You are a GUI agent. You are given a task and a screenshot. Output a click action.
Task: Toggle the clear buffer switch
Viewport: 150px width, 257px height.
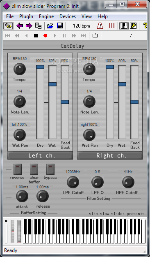[34, 169]
